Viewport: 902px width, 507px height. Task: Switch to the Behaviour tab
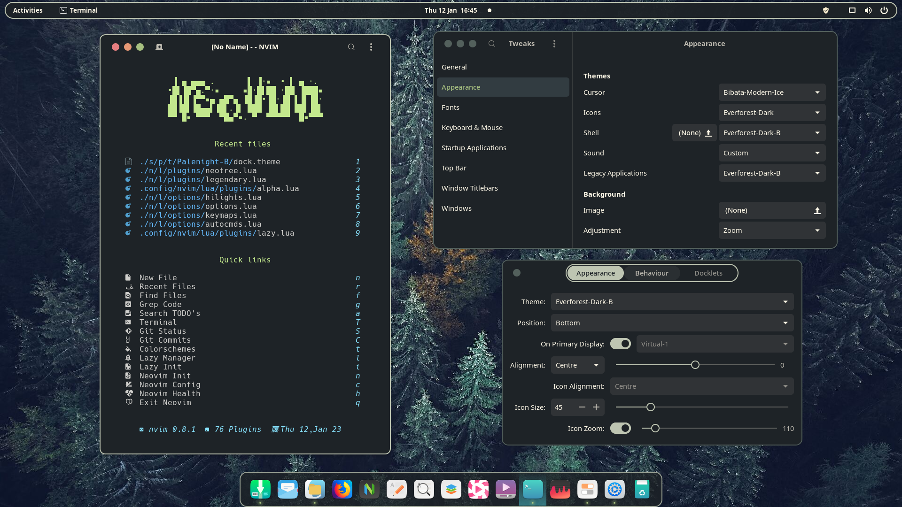point(652,273)
